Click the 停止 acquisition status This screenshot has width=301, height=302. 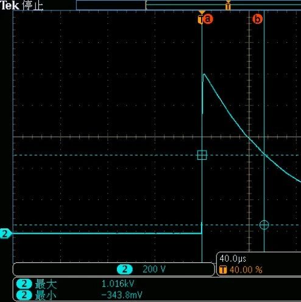[32, 5]
